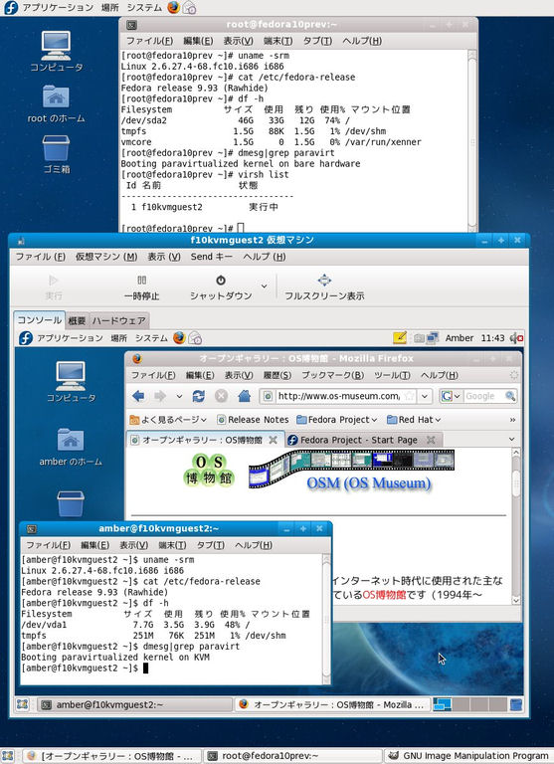Click the Fullscreen display icon in VM toolbar

[x=324, y=280]
